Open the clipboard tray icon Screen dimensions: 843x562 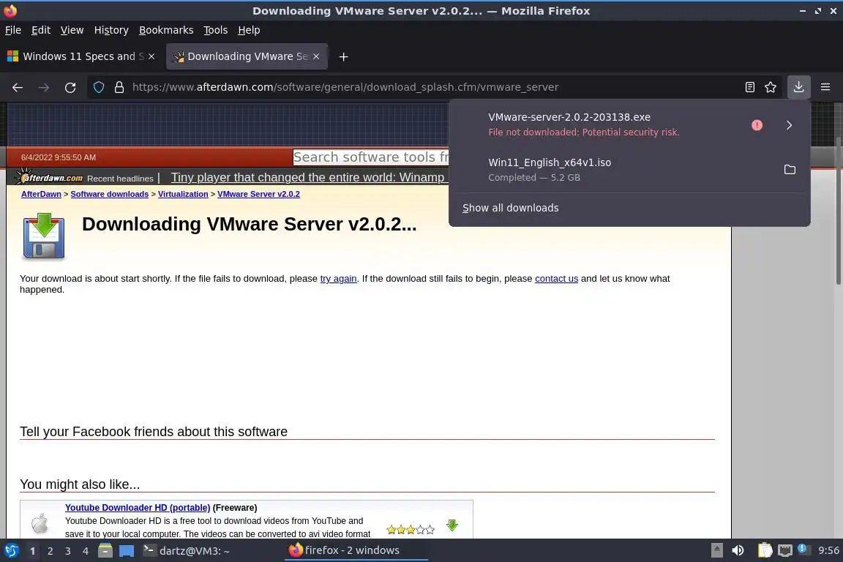coord(765,551)
